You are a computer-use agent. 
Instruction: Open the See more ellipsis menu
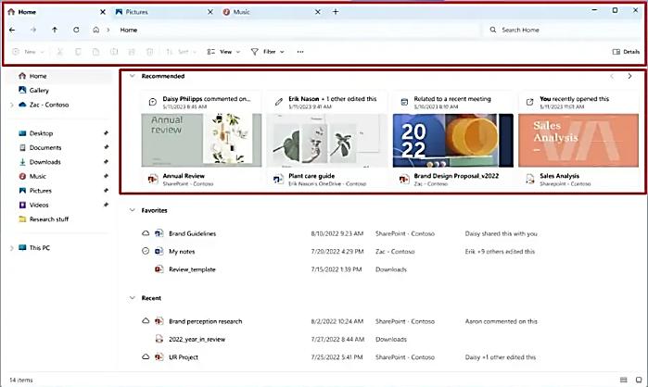tap(299, 52)
